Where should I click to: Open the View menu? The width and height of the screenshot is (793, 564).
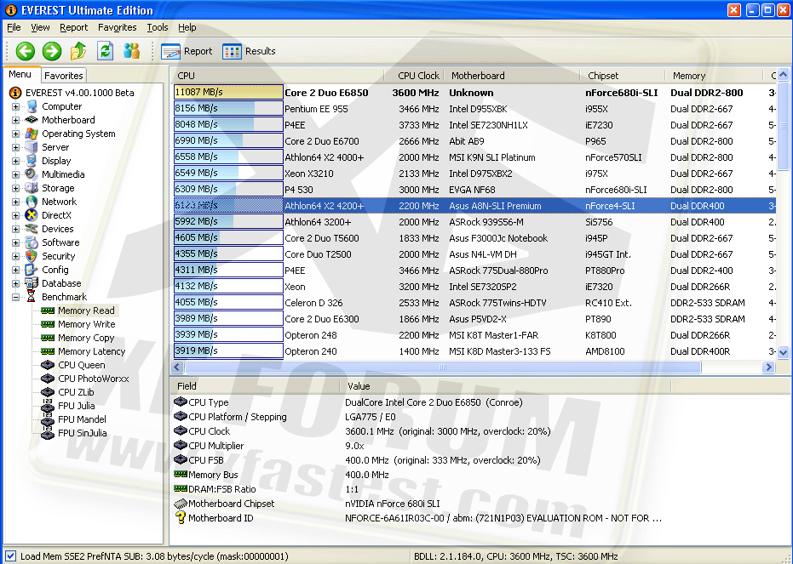click(40, 27)
